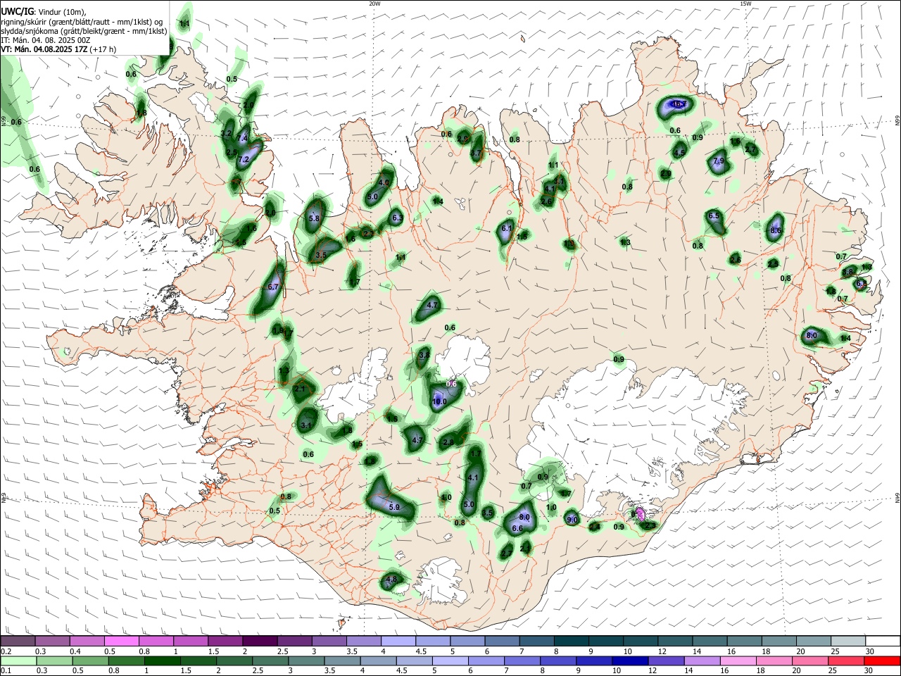The image size is (901, 676).
Task: Pick the dark purple 2 swatch in the upper legend
Action: click(260, 641)
